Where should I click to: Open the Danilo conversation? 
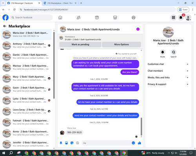click(26, 57)
